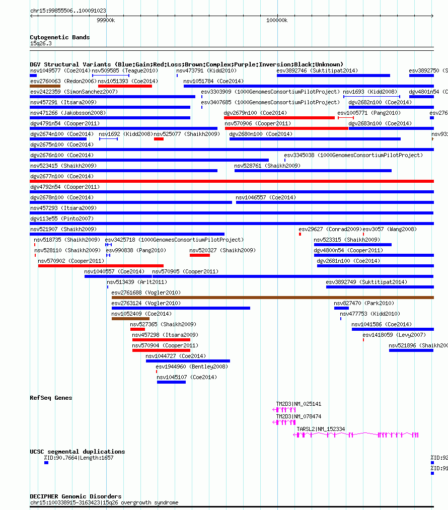The image size is (448, 510).
Task: Select the dgv2676n100 (Coe2014) label
Action: point(62,155)
